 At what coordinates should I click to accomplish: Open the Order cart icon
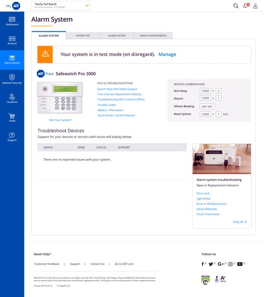click(x=12, y=116)
